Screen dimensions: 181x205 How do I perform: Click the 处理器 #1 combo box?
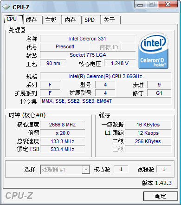[65, 170]
